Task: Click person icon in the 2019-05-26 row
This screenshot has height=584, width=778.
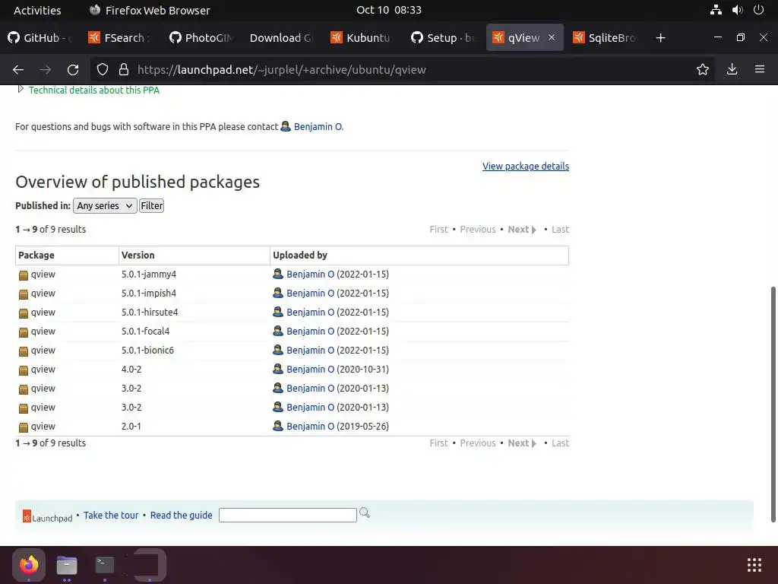Action: coord(278,426)
